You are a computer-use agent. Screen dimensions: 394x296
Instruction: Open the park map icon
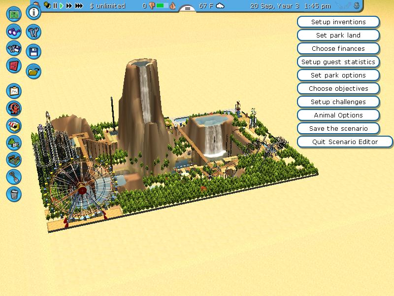14,15
